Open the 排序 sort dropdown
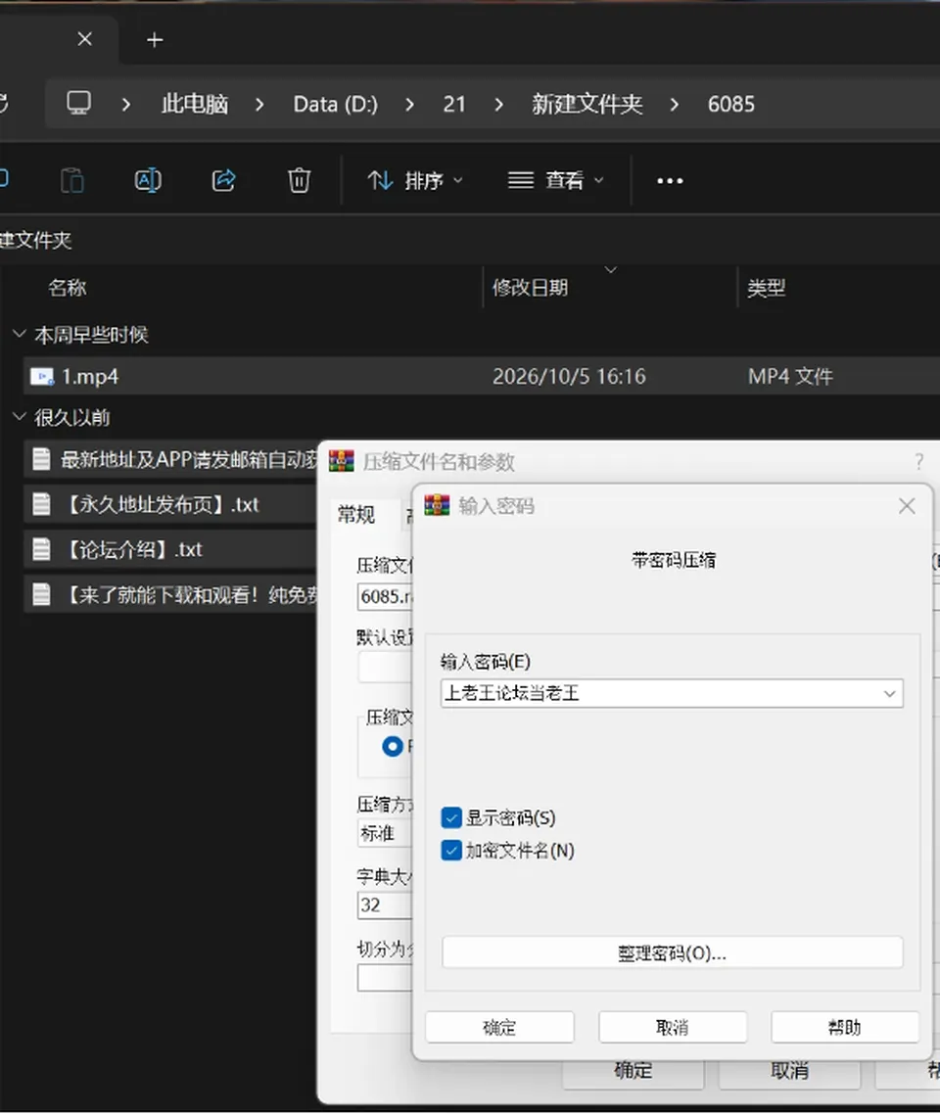Screen dimensions: 940x1114 coord(415,180)
